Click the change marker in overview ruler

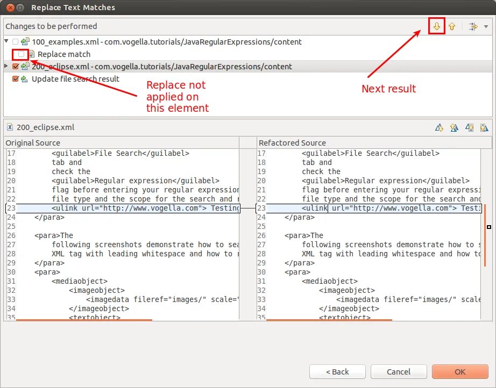pyautogui.click(x=489, y=227)
